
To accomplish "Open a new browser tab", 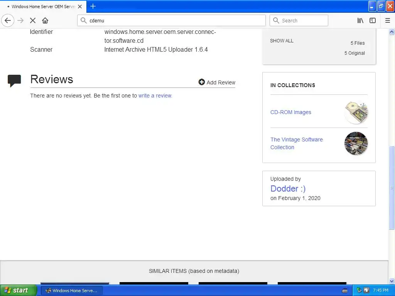I will pos(93,6).
